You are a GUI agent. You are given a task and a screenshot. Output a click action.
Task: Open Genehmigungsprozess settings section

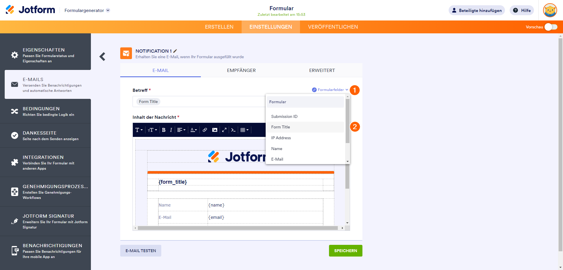(45, 192)
